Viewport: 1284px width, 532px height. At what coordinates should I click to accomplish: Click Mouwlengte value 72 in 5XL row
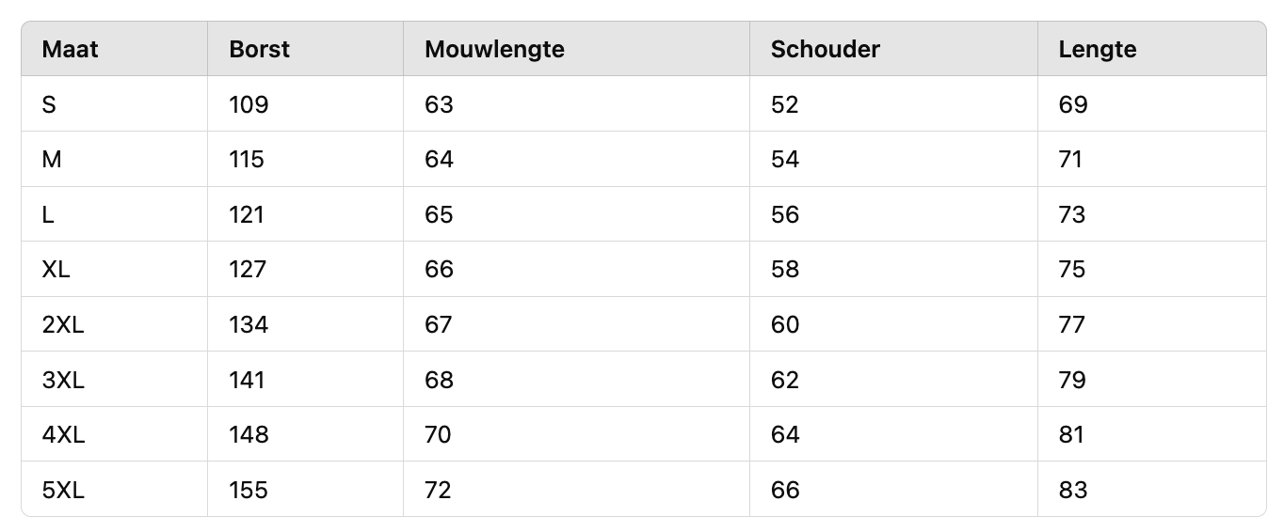point(438,491)
